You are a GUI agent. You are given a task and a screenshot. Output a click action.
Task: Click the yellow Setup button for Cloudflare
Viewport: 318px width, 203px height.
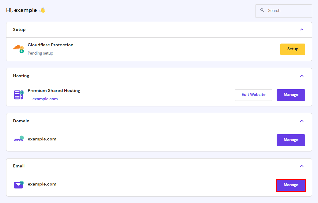pos(293,49)
